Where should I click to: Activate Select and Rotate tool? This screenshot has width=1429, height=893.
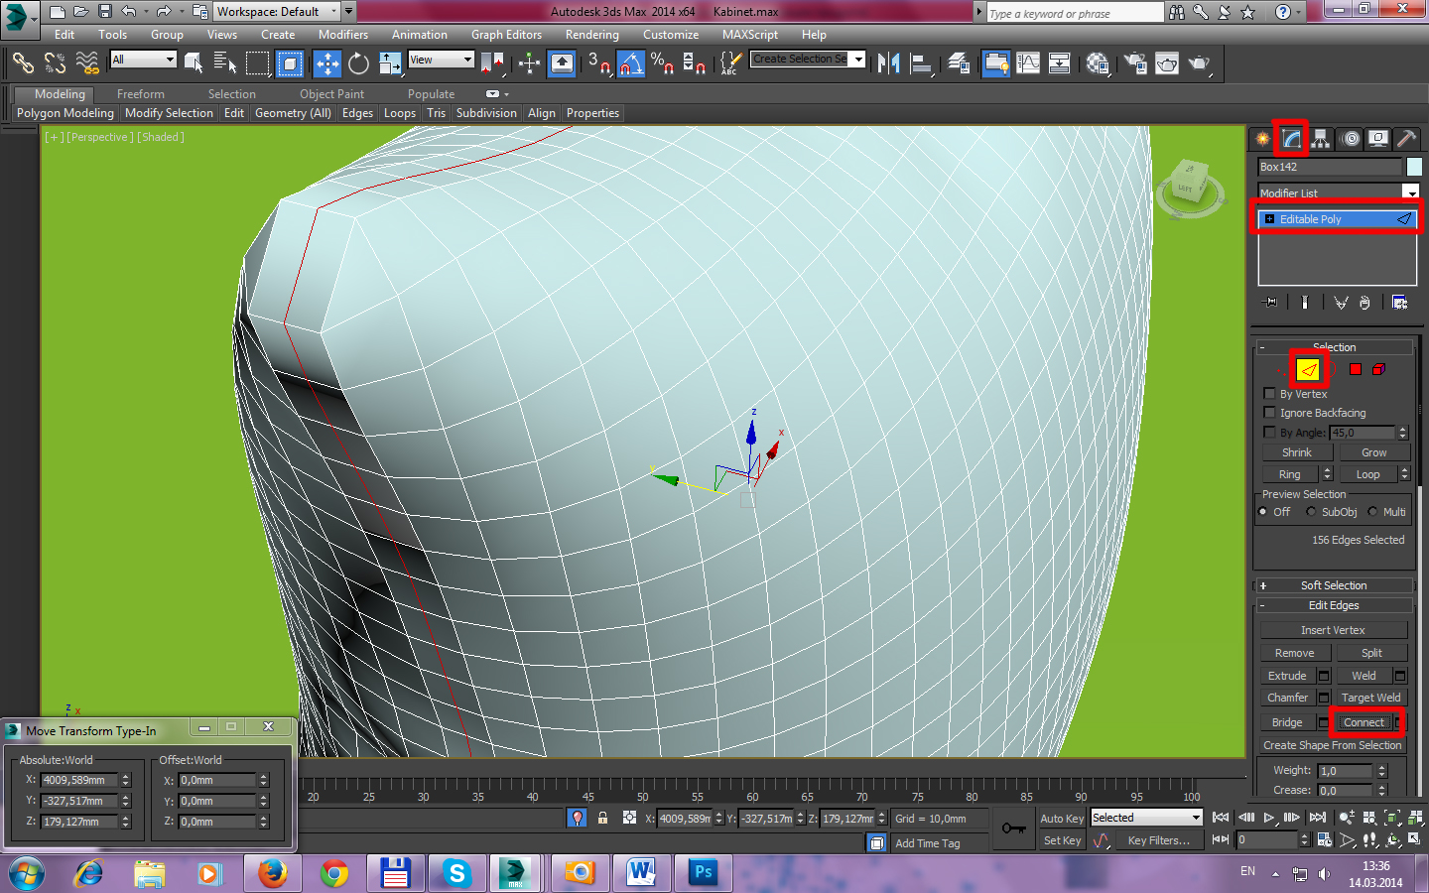(x=358, y=64)
